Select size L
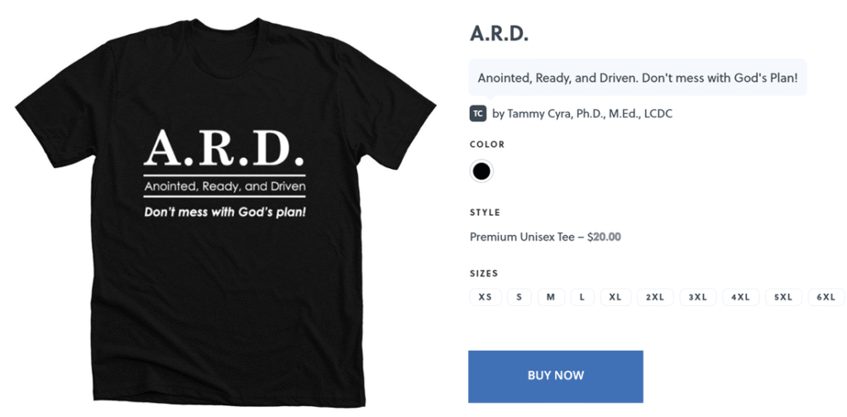This screenshot has height=417, width=847. [x=582, y=297]
